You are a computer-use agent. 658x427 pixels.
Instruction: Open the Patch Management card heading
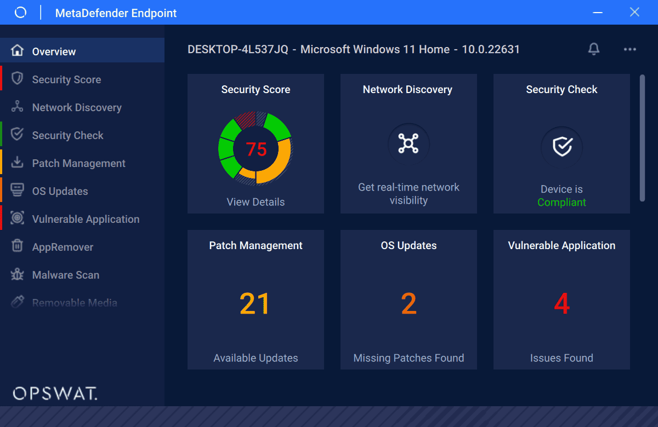pyautogui.click(x=256, y=245)
